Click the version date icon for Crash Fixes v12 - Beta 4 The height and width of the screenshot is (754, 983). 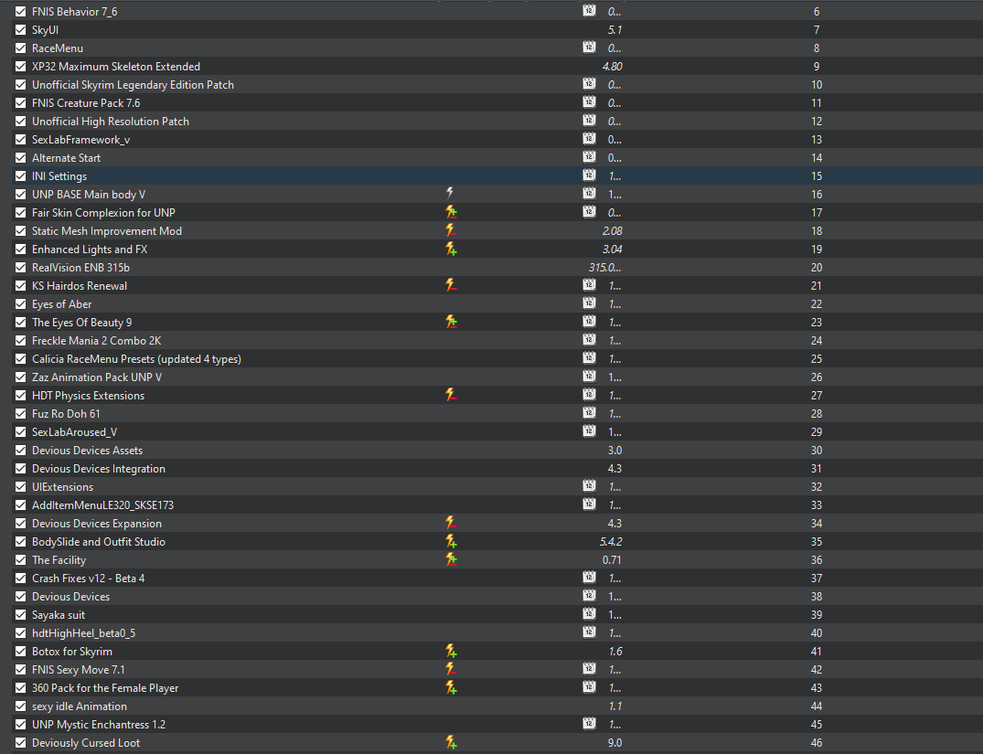coord(589,578)
